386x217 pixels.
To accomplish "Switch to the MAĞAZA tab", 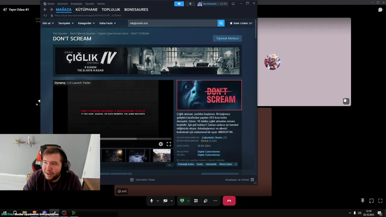I will point(64,10).
